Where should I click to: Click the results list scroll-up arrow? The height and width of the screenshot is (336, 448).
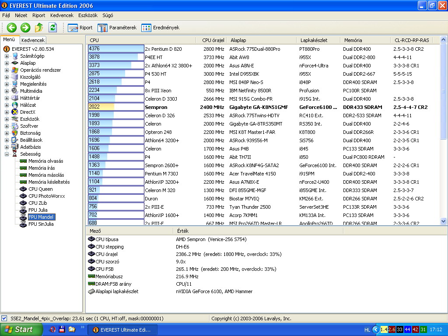point(444,40)
